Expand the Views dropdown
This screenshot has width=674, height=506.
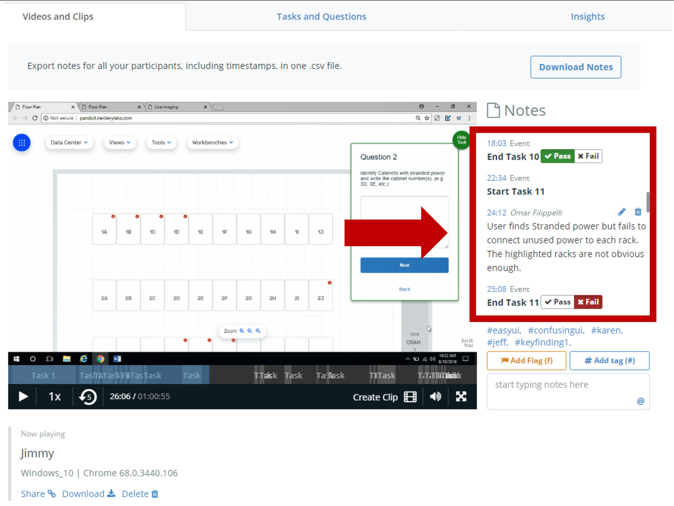120,143
